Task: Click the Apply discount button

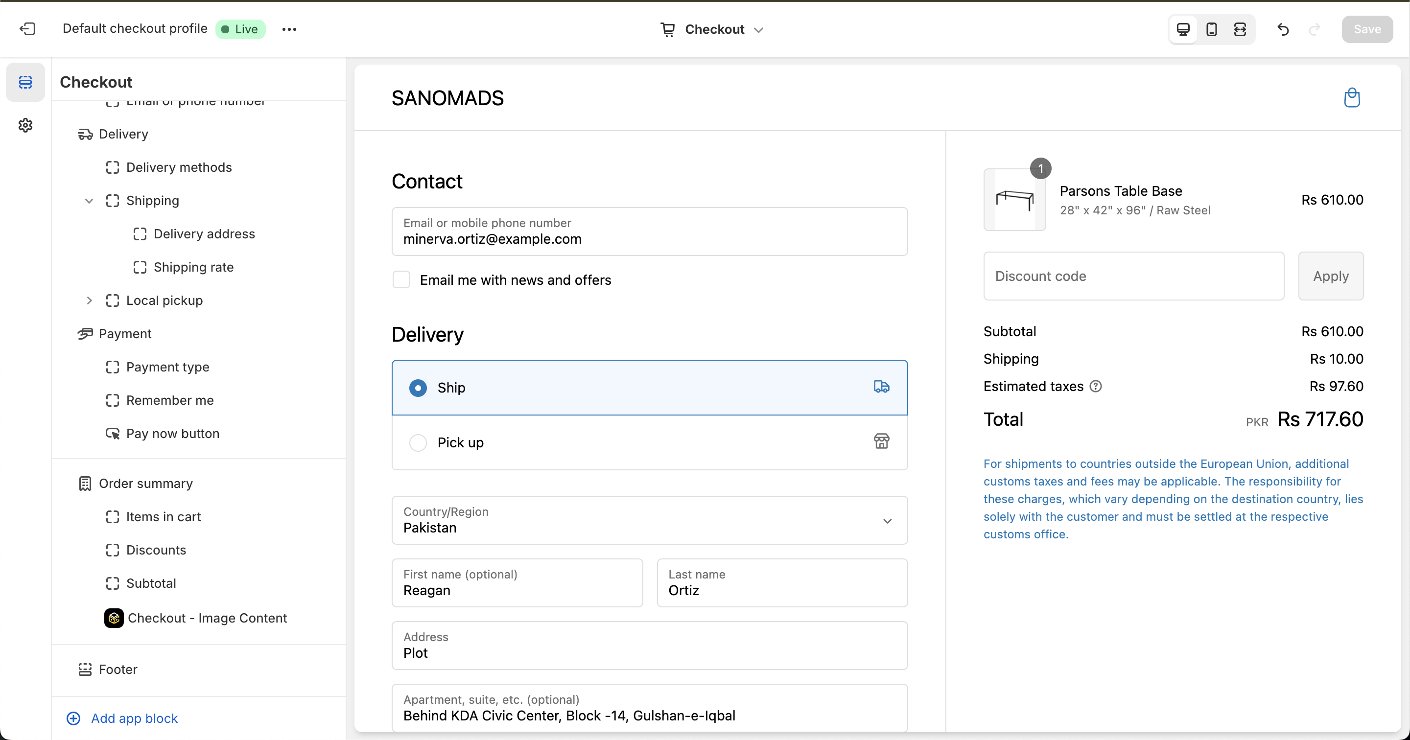Action: click(x=1331, y=276)
